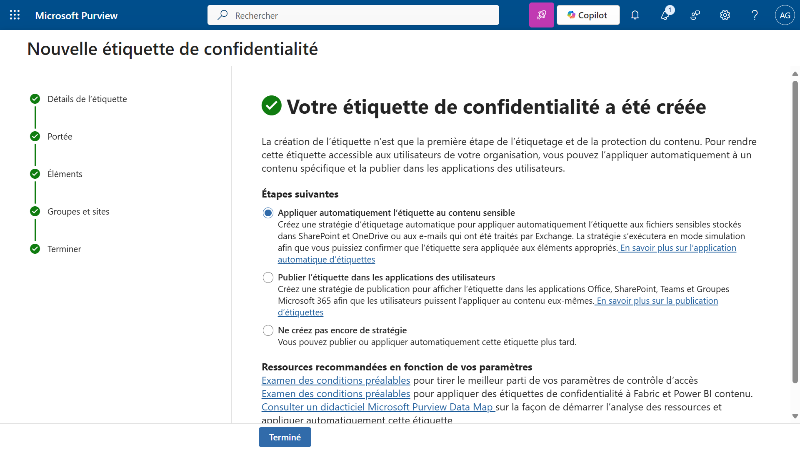Open the settings gear icon
800x450 pixels.
725,15
